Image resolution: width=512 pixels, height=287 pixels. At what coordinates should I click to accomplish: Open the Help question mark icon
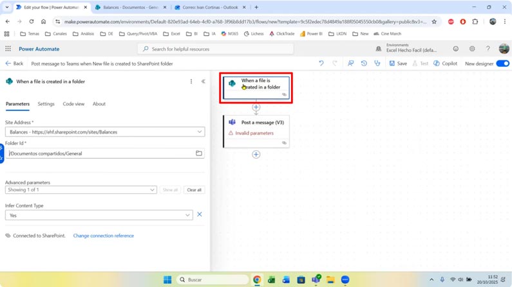tap(488, 49)
